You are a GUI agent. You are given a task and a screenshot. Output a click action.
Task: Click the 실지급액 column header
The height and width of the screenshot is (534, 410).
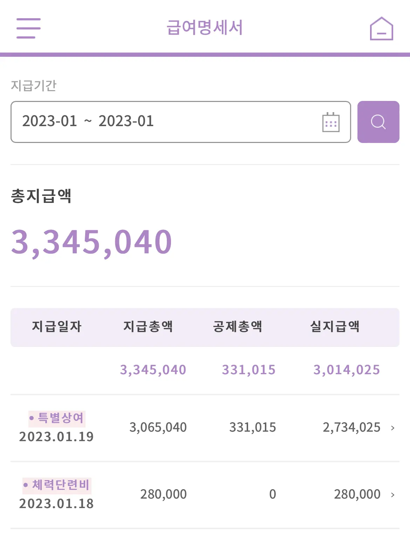[x=335, y=327]
